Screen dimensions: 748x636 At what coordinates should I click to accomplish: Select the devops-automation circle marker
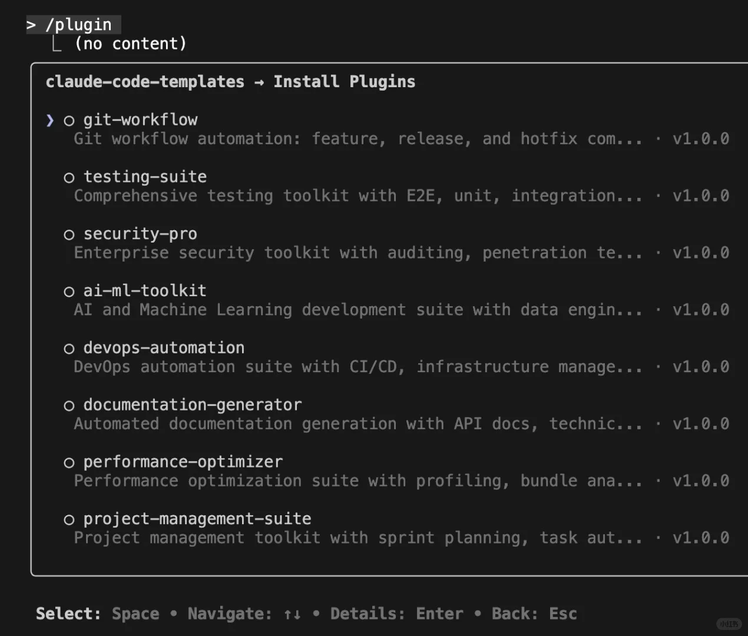pyautogui.click(x=69, y=349)
